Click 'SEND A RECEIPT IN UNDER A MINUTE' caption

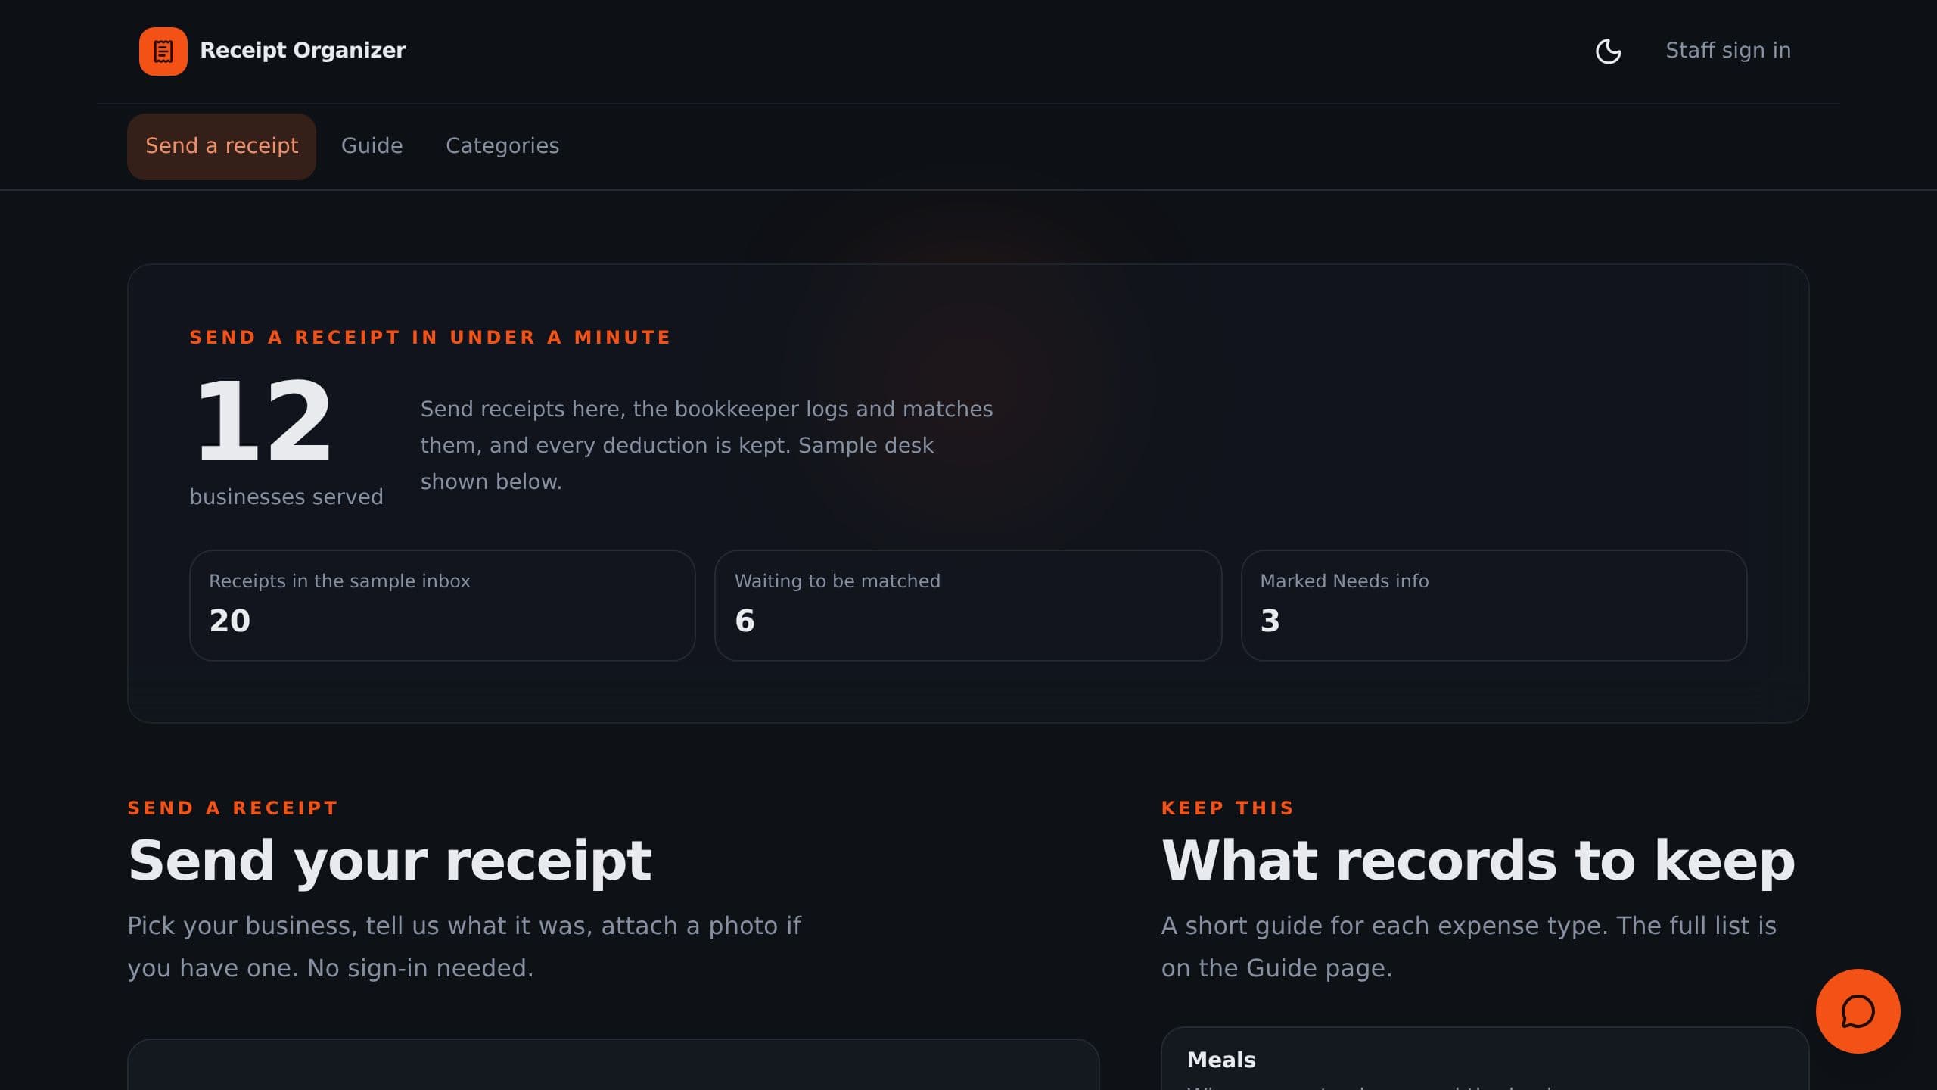(430, 338)
